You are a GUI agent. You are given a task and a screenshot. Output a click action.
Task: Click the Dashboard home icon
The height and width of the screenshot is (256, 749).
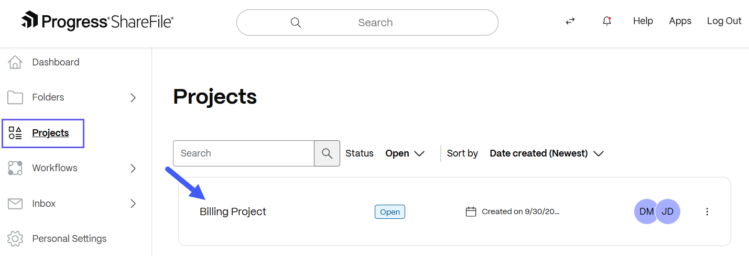tap(15, 62)
